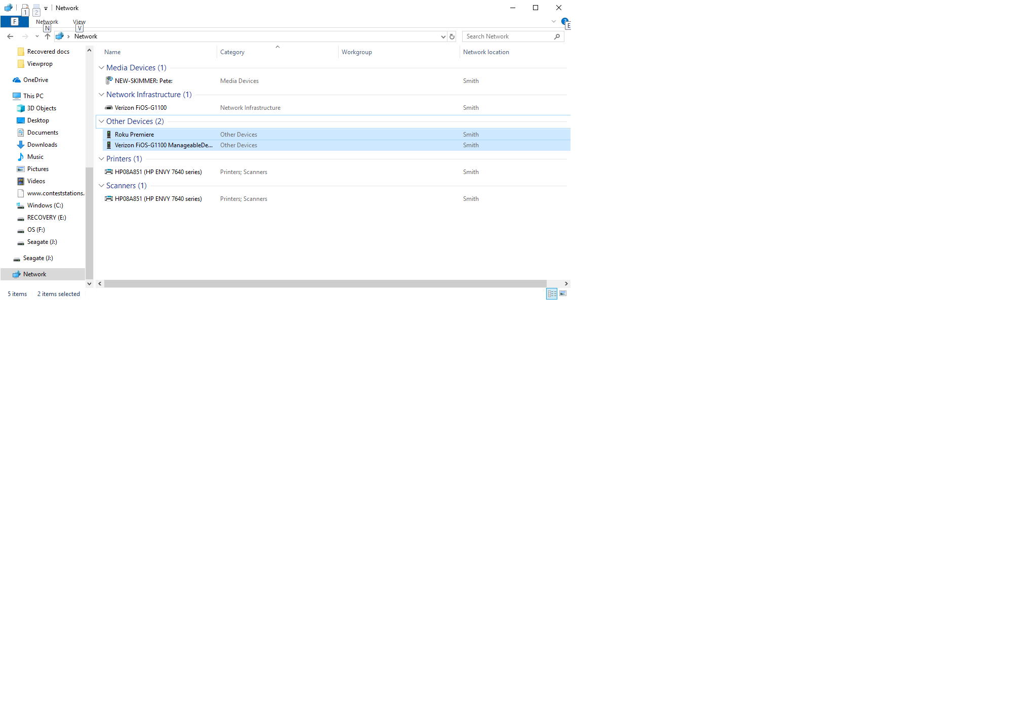Click the Back navigation arrow
This screenshot has width=1022, height=715.
tap(10, 36)
